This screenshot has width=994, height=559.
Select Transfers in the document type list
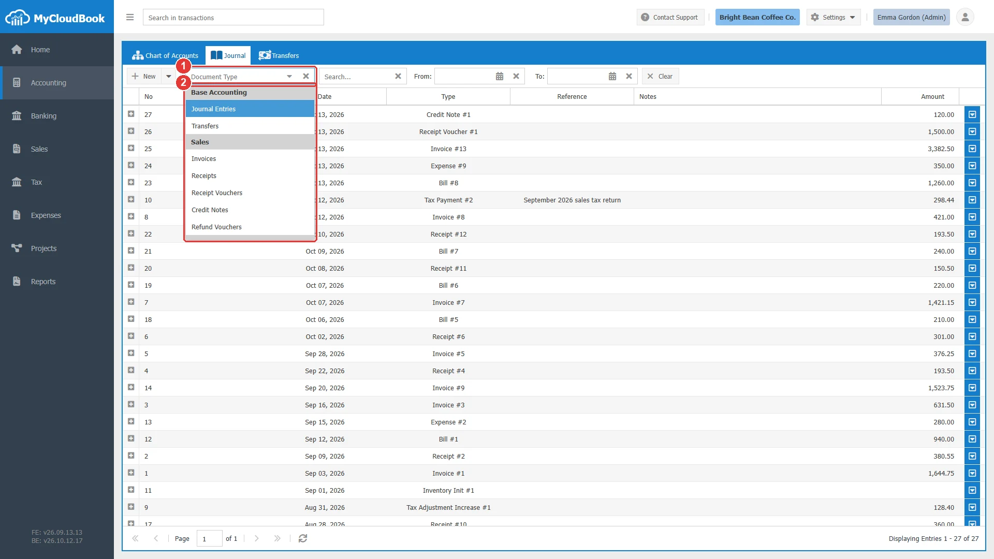(250, 126)
